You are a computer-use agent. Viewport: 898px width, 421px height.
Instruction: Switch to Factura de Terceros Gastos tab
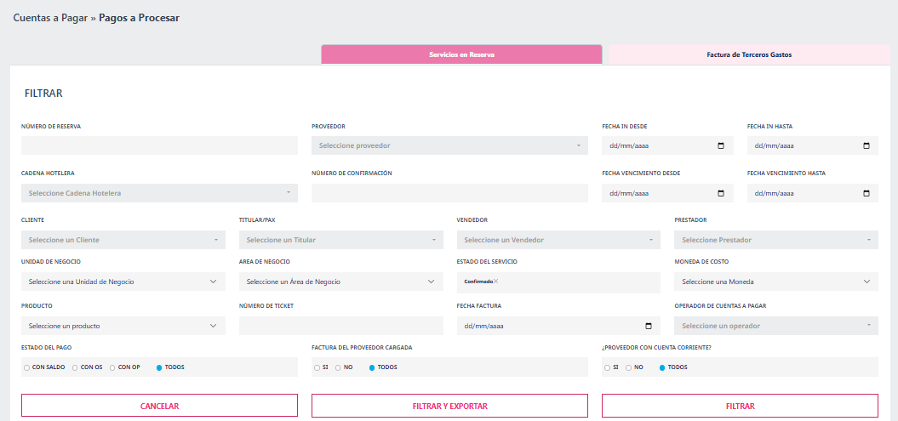749,55
